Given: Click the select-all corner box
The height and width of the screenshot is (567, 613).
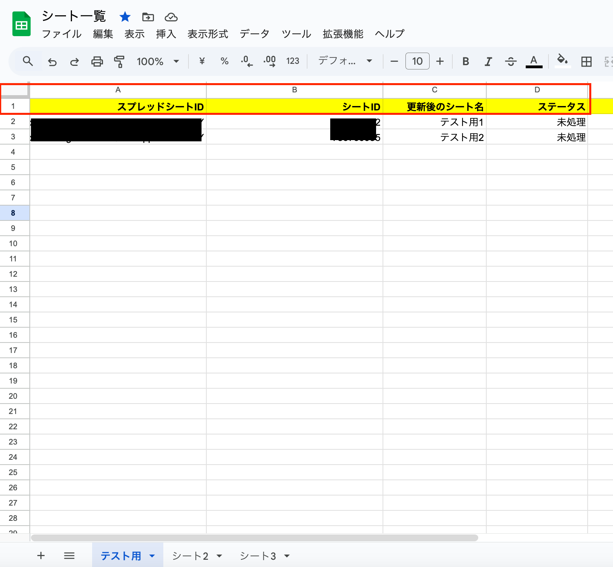Looking at the screenshot, I should pos(14,90).
